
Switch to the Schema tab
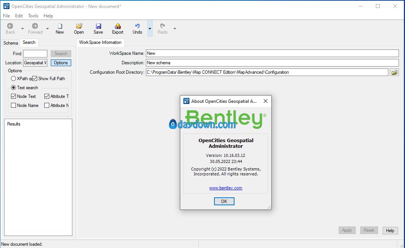[x=11, y=43]
